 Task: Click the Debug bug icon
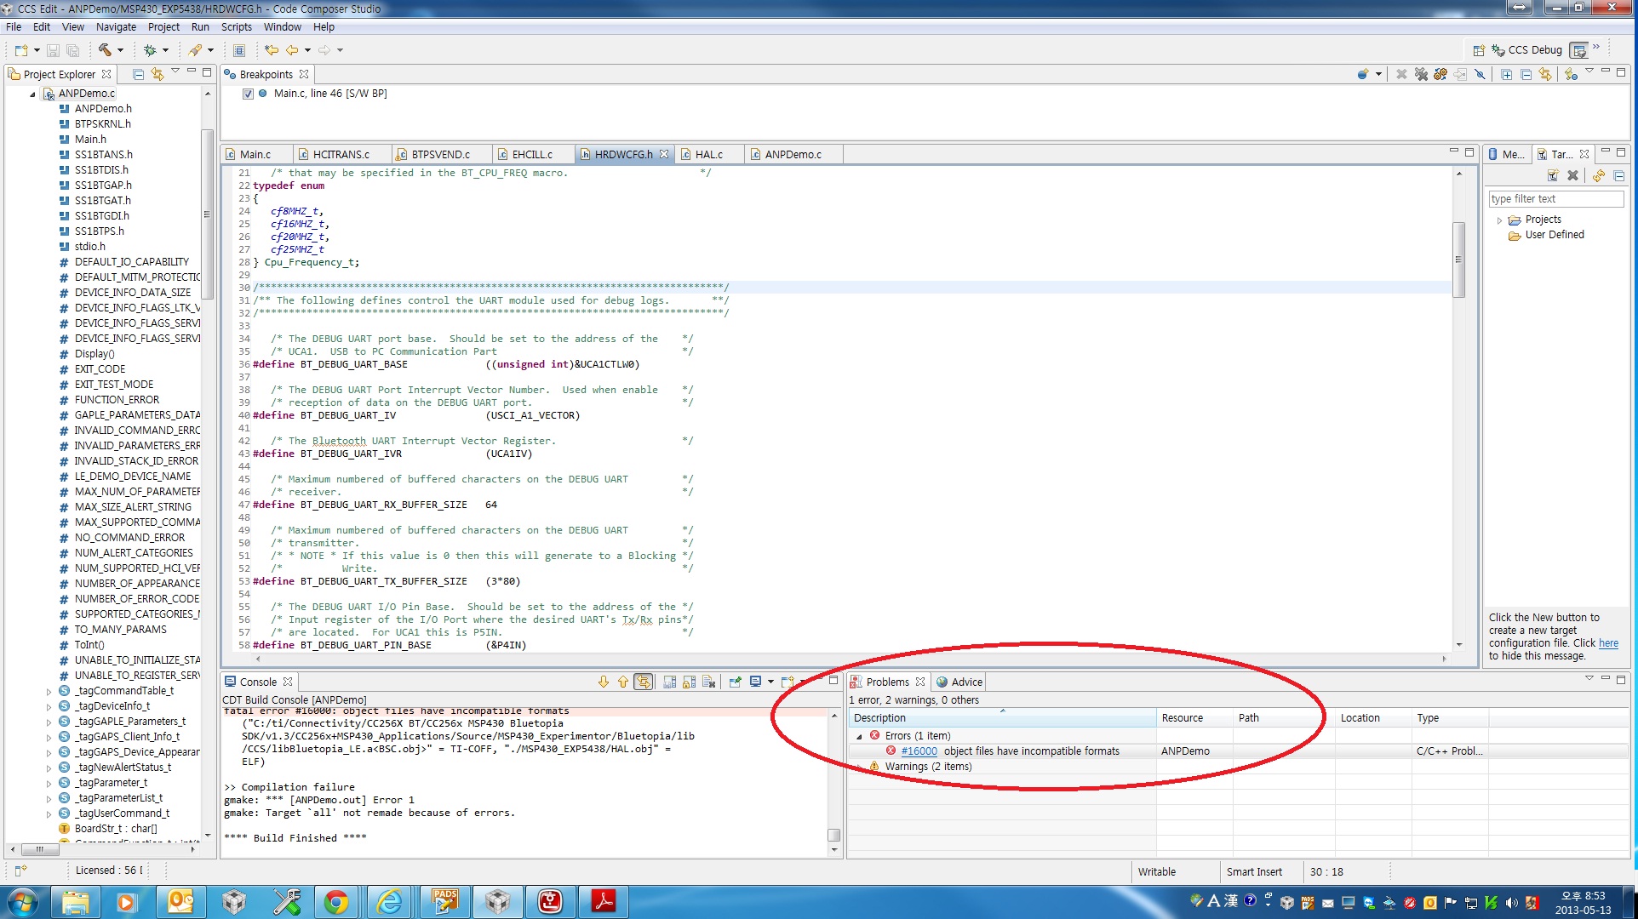pyautogui.click(x=150, y=50)
